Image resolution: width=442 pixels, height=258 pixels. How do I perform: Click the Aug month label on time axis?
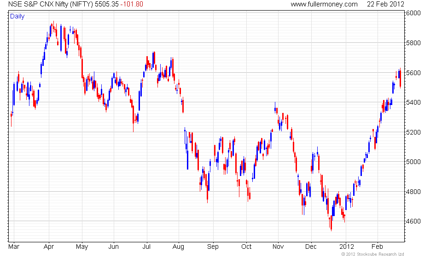(178, 247)
